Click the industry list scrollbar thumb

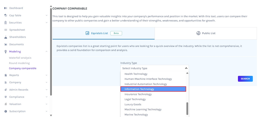click(187, 108)
